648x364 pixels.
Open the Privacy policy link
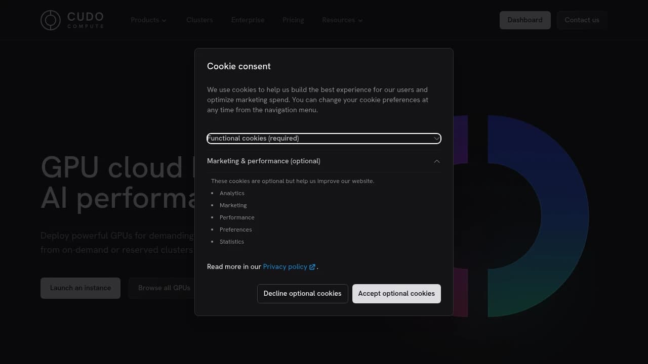coord(285,267)
